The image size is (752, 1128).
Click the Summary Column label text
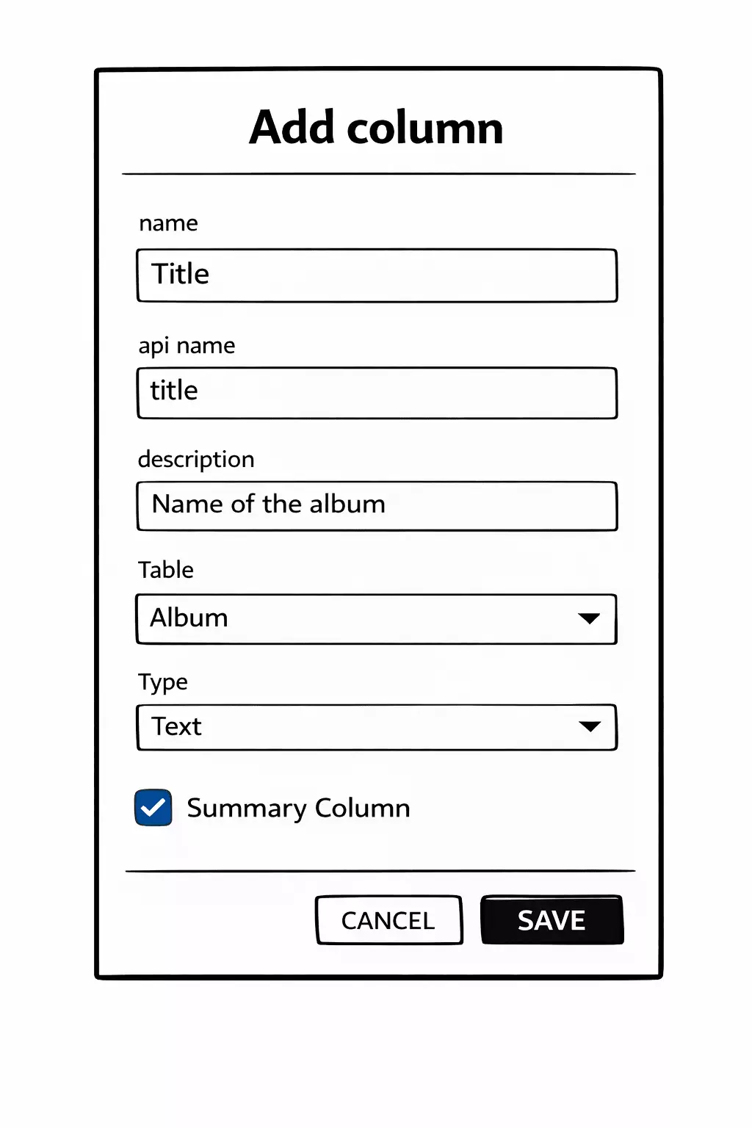click(x=298, y=808)
